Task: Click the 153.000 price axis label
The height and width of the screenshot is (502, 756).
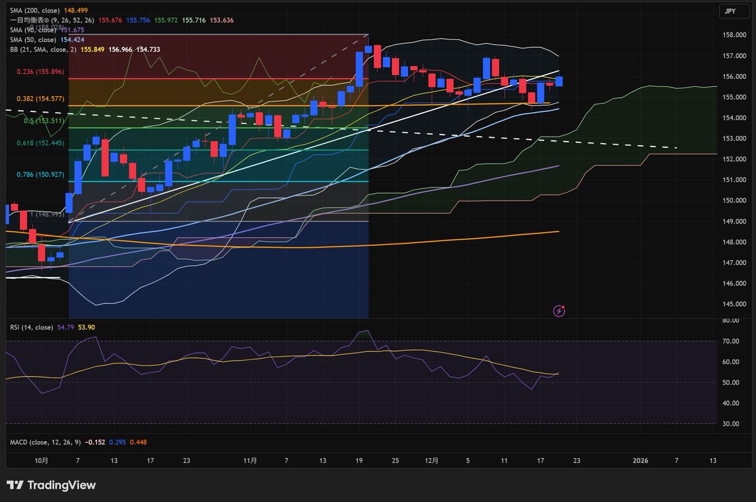Action: tap(736, 138)
